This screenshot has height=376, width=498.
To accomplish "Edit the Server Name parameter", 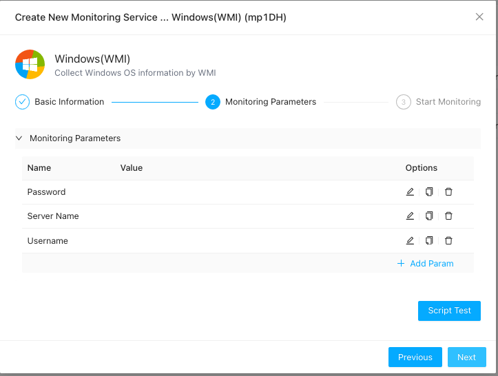I will [410, 216].
